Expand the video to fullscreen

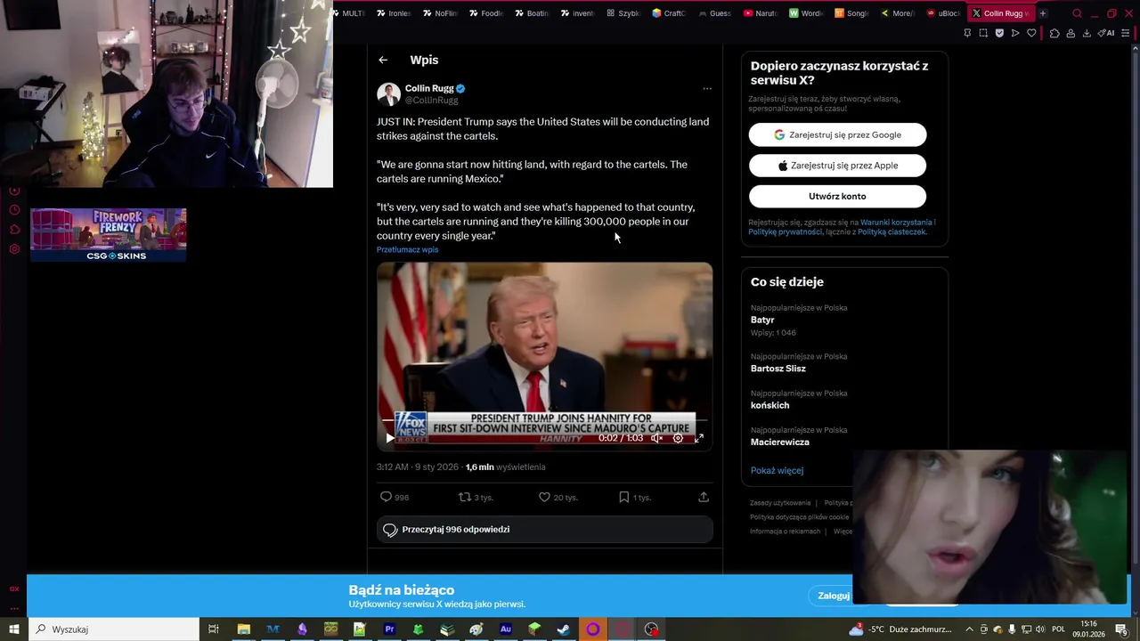(x=699, y=438)
